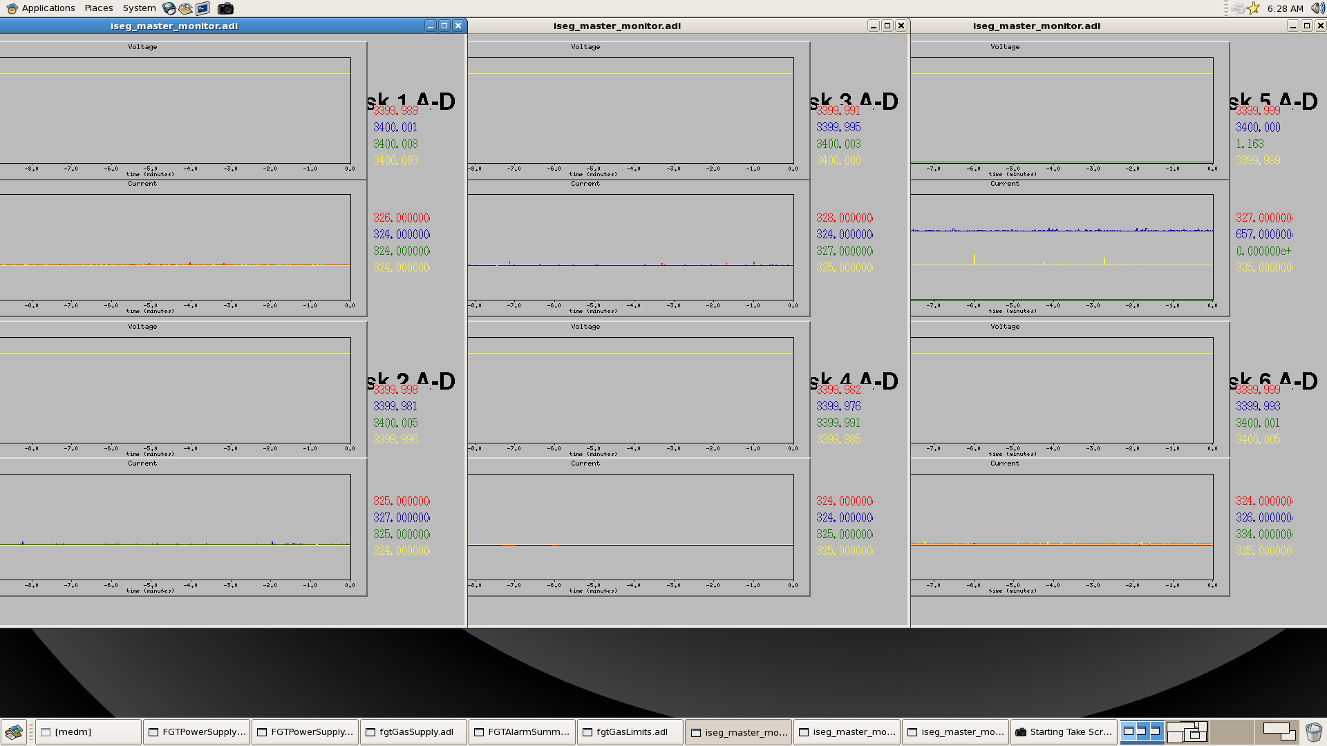Click the green 0.000000e+ current value

1264,251
